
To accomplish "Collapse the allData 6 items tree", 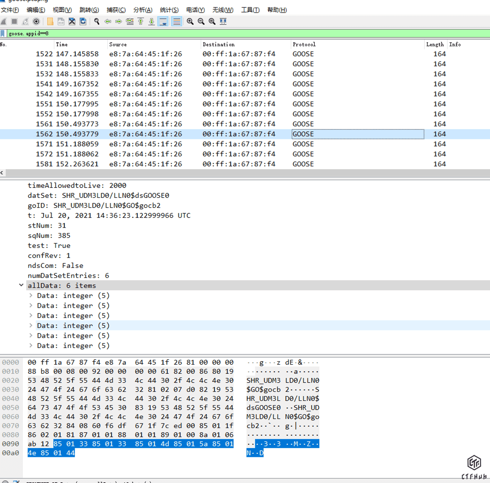I will click(21, 285).
